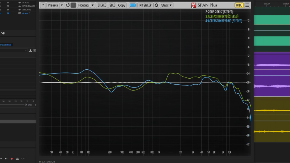Start recording with the red record button
Viewport: 290px width, 163px height.
click(12, 158)
